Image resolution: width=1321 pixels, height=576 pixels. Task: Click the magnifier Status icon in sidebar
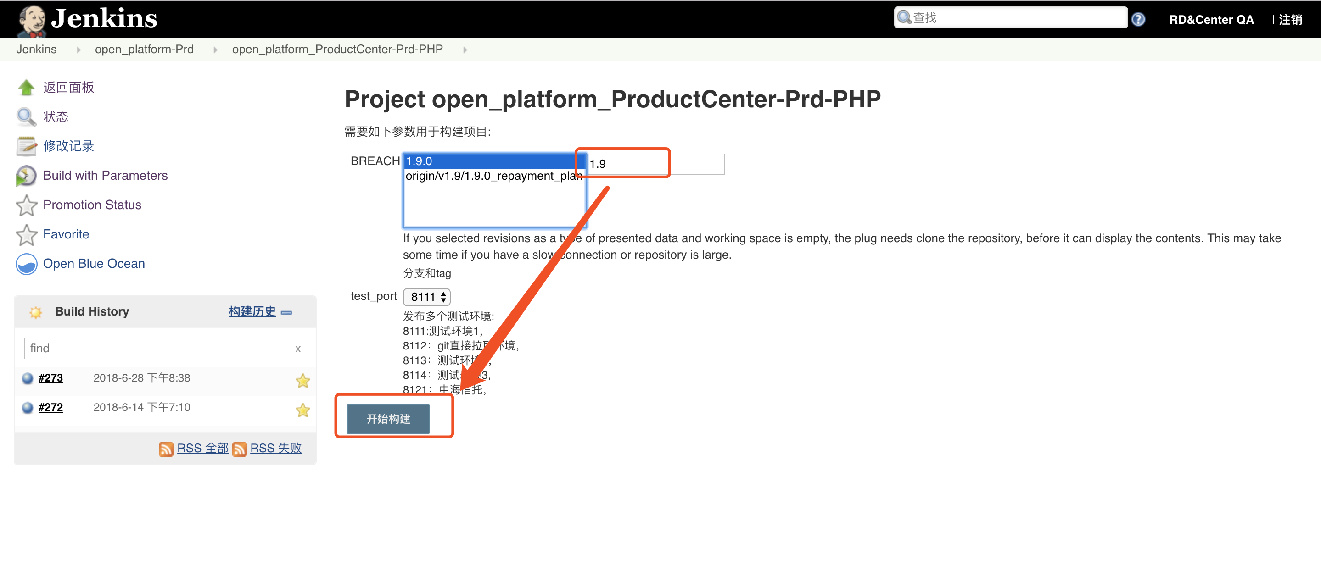point(26,117)
